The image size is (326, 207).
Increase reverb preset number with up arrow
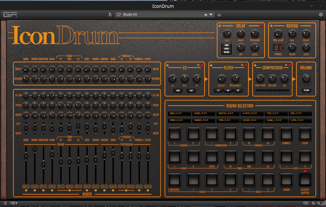coord(282,46)
